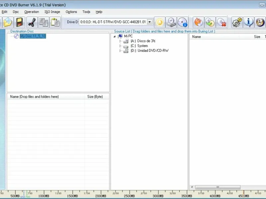Click the disc icon beside My Disc 11_5_10
The width and height of the screenshot is (266, 199).
coord(16,36)
